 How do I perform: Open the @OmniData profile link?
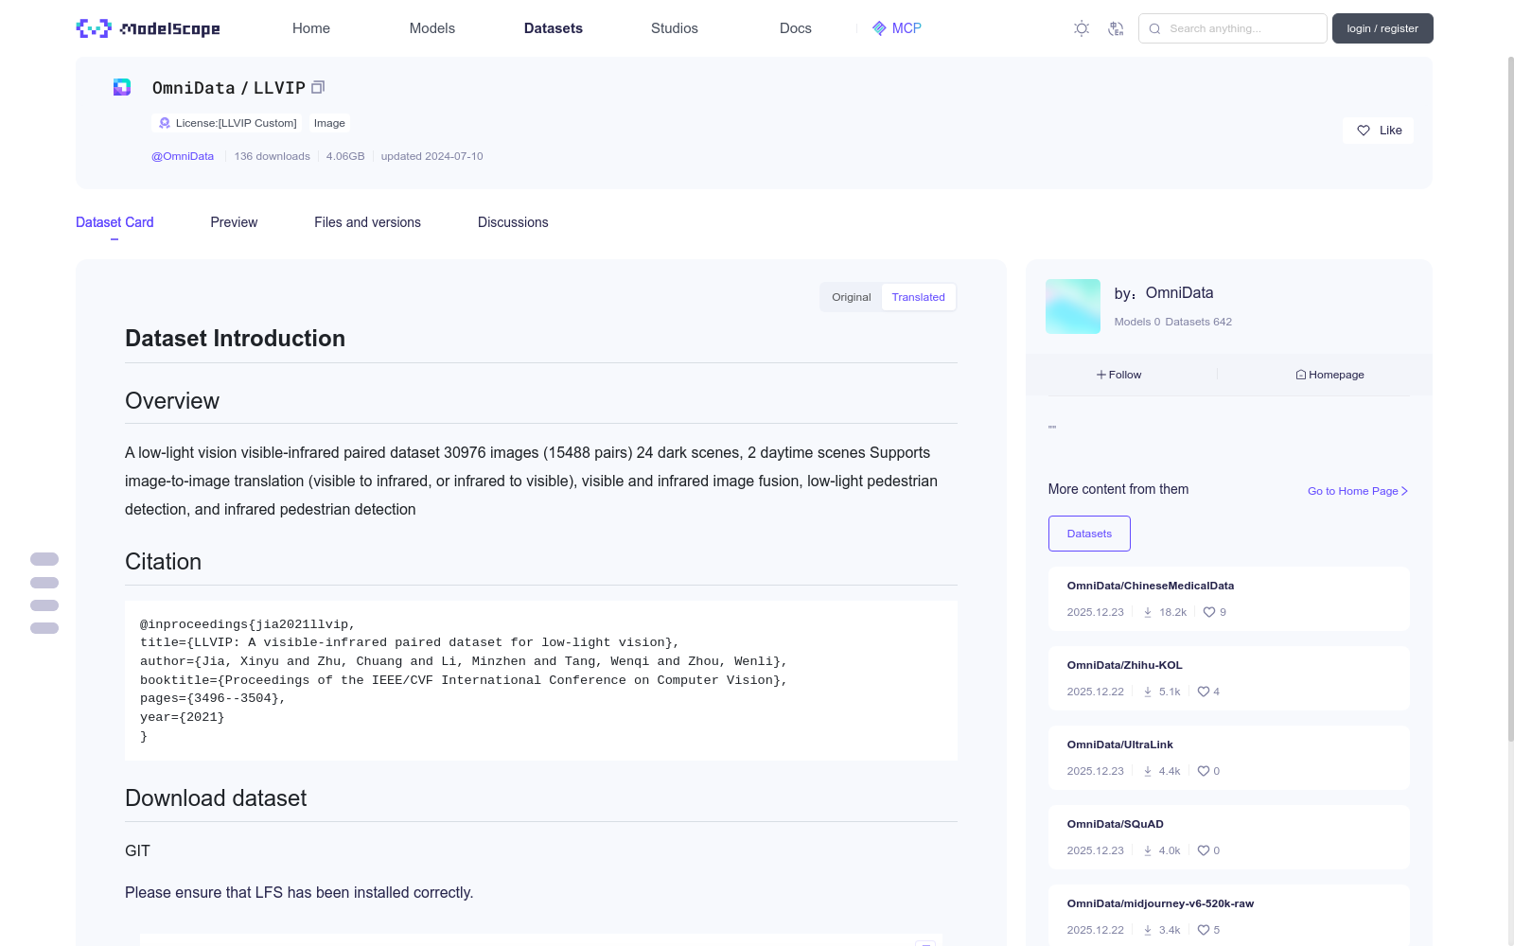183,156
